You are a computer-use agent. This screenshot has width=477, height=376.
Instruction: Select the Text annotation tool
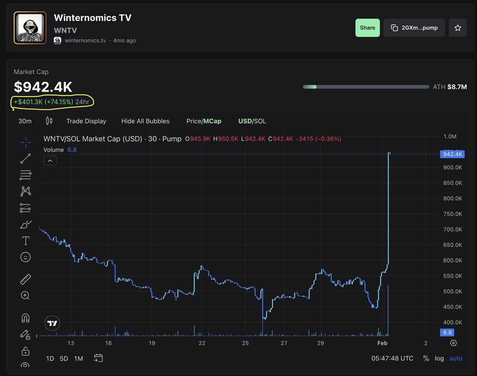coord(25,240)
